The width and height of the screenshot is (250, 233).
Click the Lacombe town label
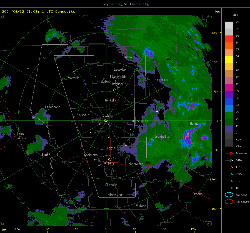coord(120,70)
